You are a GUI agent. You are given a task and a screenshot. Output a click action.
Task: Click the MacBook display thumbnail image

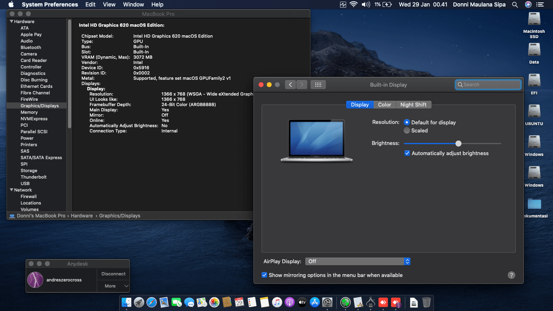pos(317,141)
